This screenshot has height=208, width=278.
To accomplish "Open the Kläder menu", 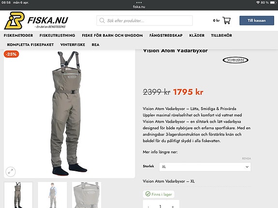I will 197,35.
